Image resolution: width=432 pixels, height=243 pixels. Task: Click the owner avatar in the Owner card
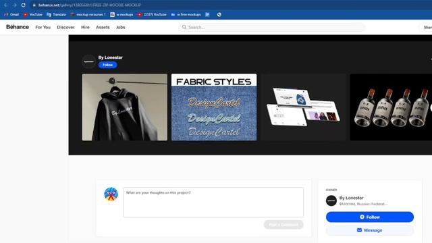(x=331, y=200)
